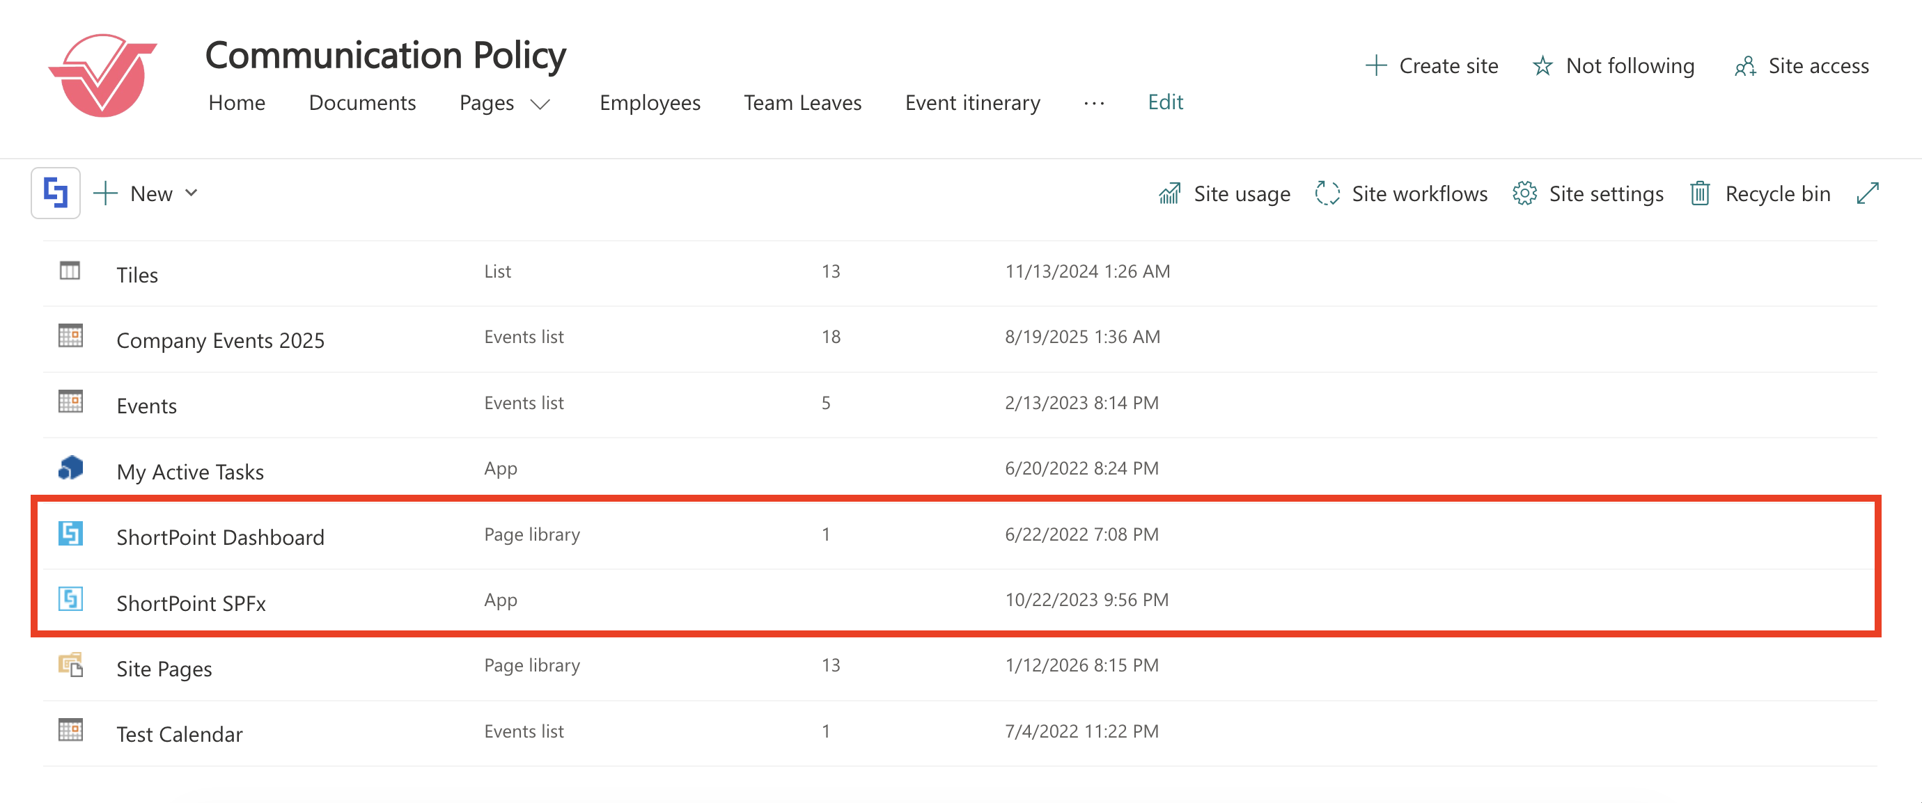Click the Communication Policy site logo

103,75
